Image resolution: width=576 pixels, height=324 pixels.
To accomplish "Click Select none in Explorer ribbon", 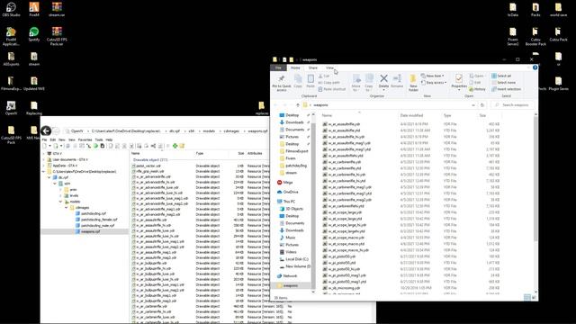I will (503, 82).
